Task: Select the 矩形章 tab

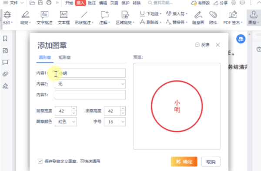Action: (64, 57)
